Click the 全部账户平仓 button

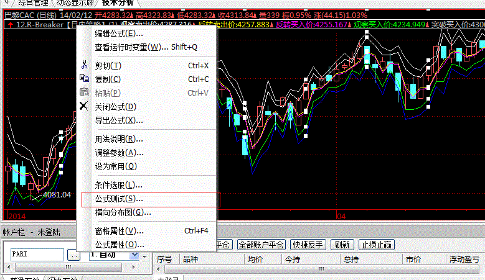[261, 245]
